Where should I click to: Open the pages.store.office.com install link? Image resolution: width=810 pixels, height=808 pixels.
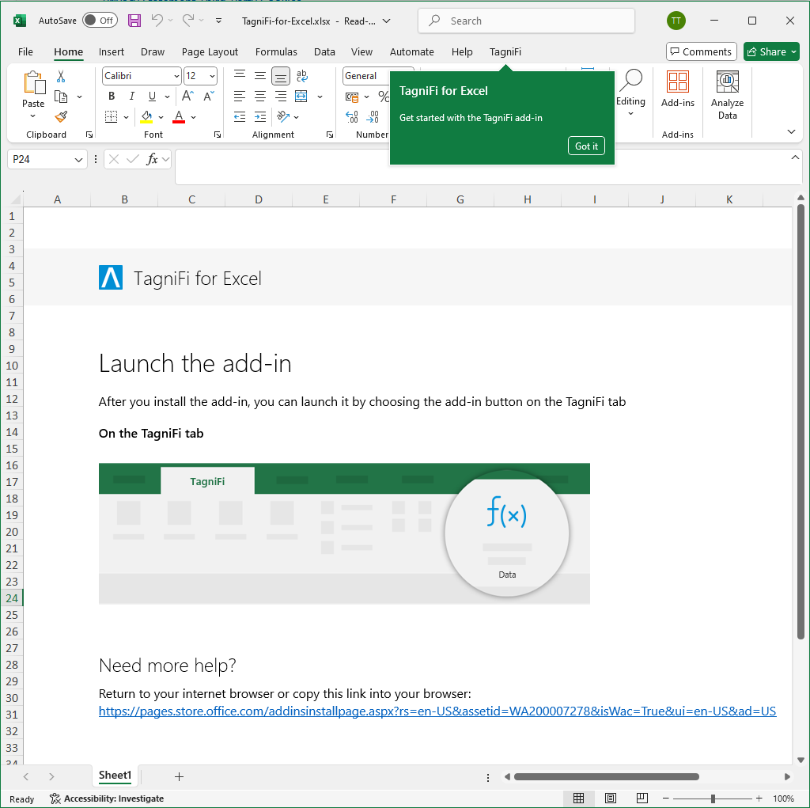(437, 711)
